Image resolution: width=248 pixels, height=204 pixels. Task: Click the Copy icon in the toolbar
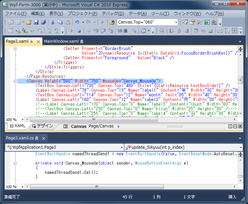click(60, 22)
